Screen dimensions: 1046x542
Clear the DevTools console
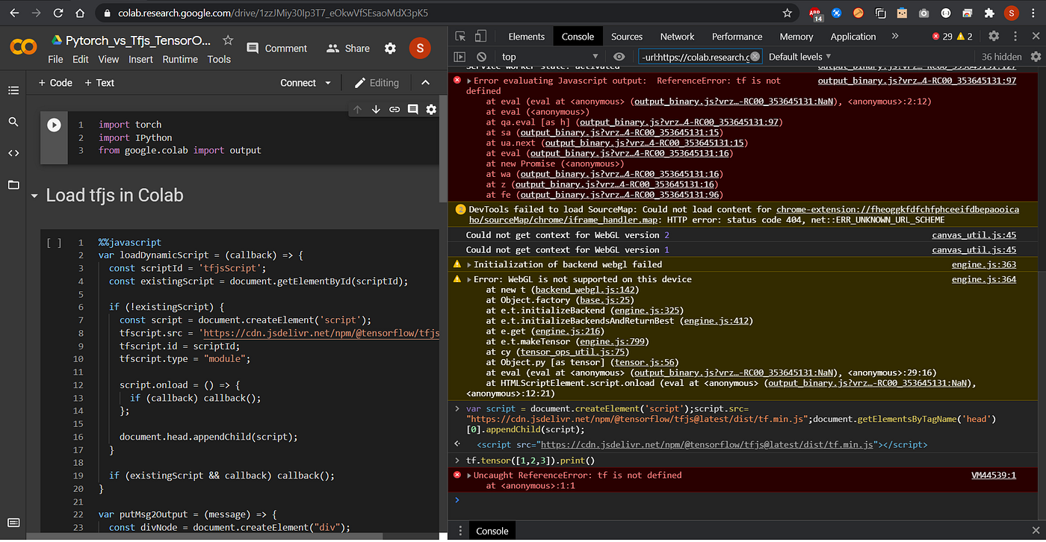click(x=481, y=56)
